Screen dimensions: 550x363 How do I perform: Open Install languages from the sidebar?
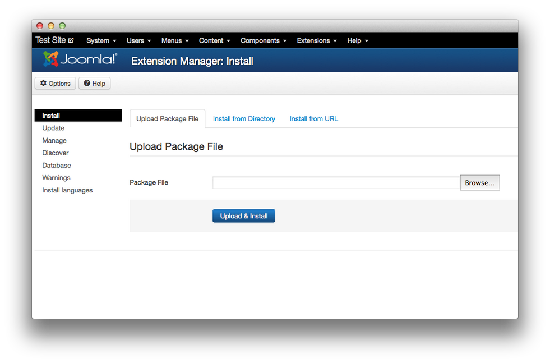coord(67,190)
